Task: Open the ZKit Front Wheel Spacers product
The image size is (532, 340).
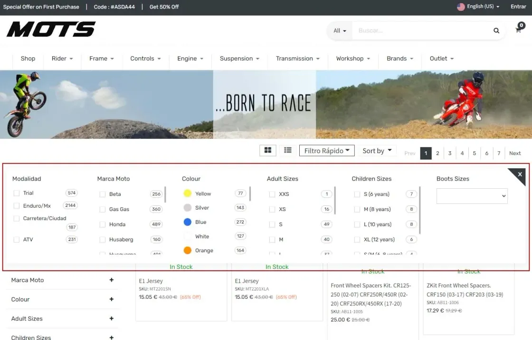Action: click(x=465, y=290)
